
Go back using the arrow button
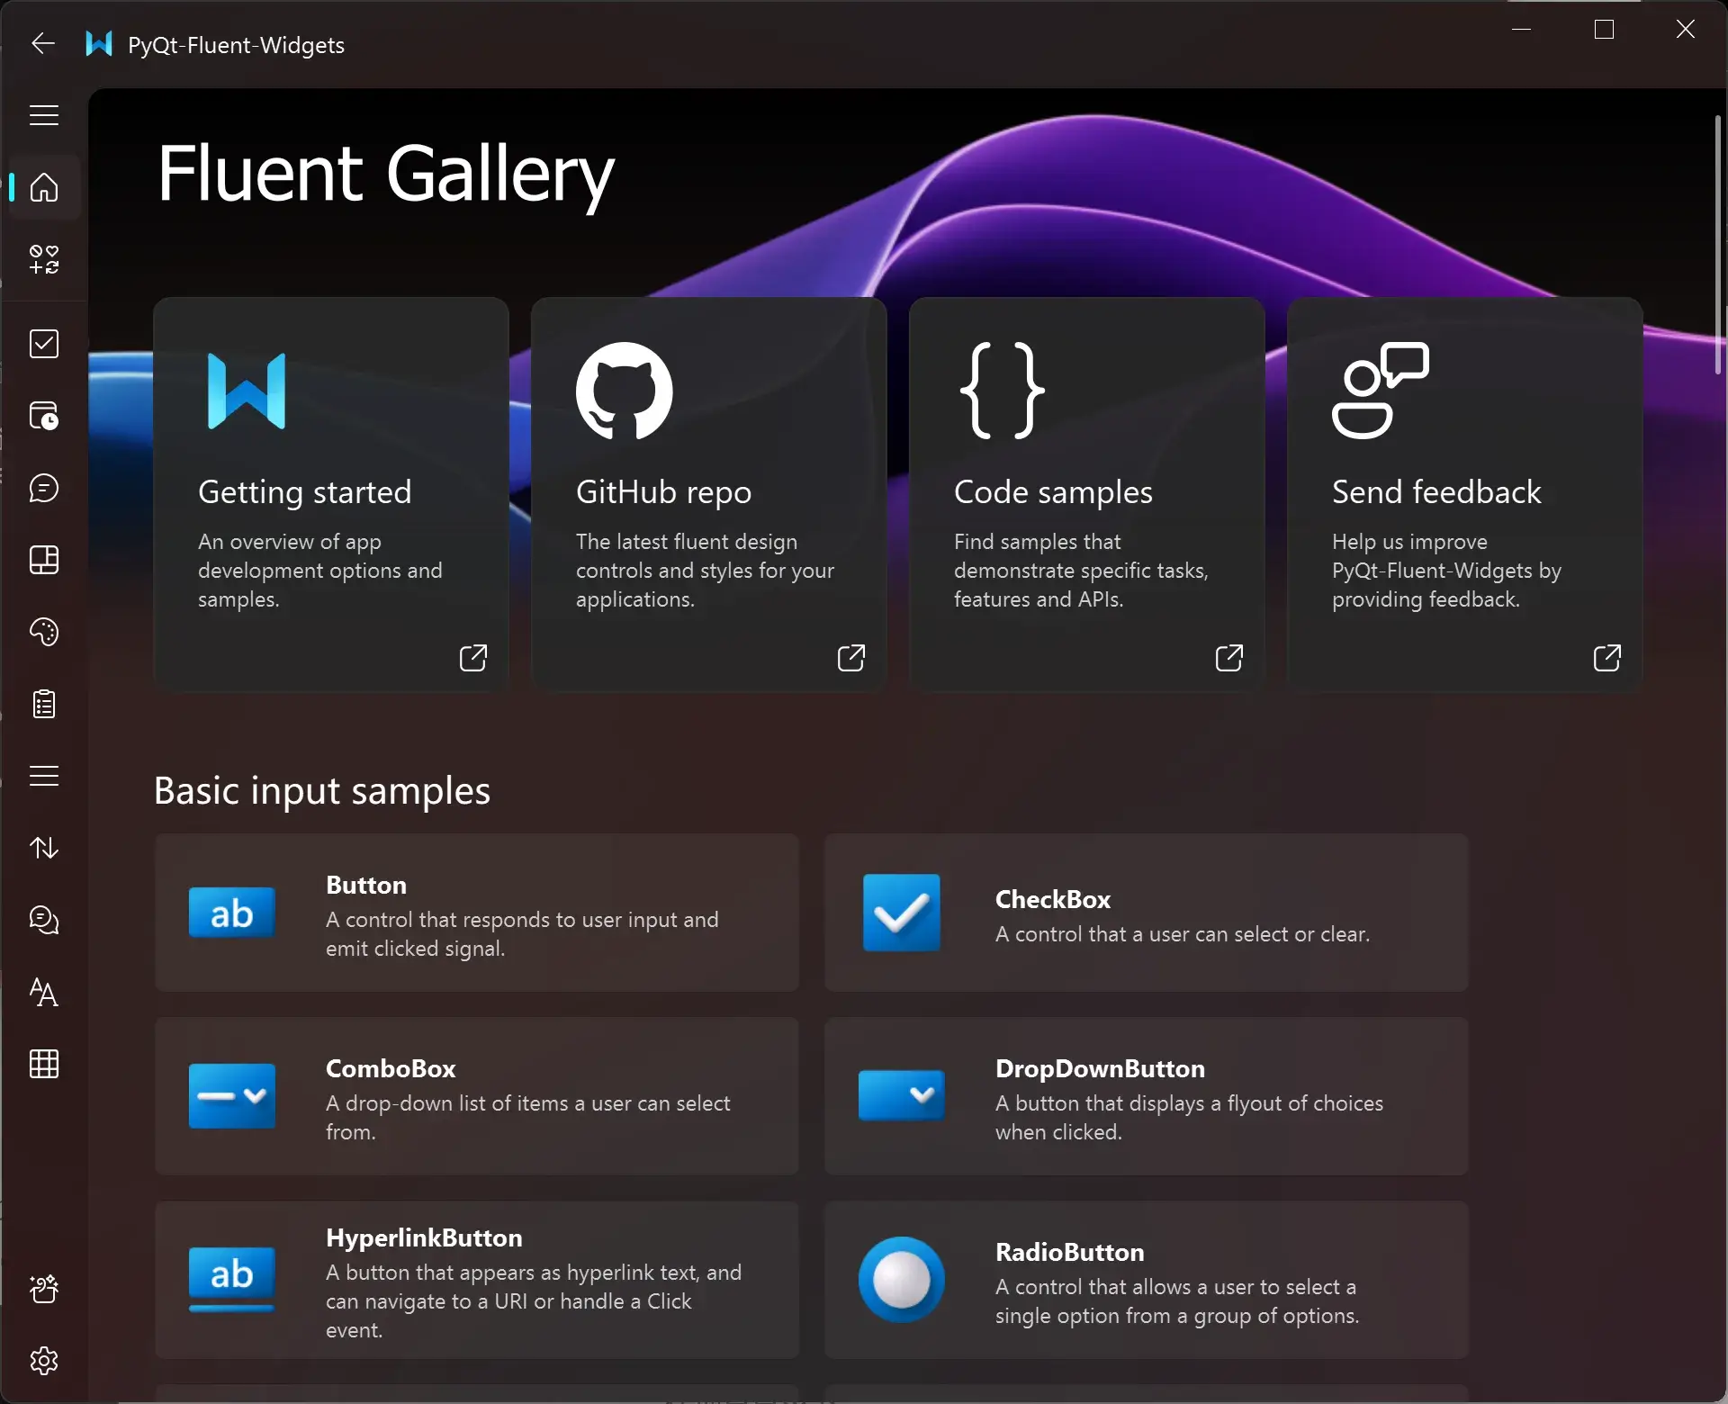[42, 43]
